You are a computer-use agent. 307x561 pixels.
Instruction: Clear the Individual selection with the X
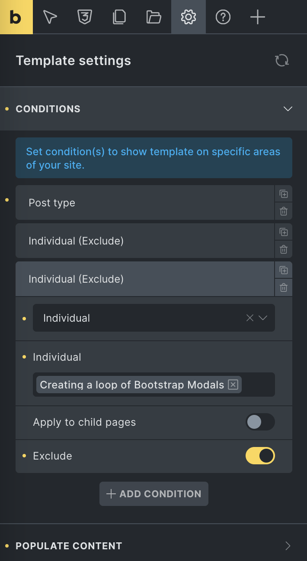[x=249, y=318]
